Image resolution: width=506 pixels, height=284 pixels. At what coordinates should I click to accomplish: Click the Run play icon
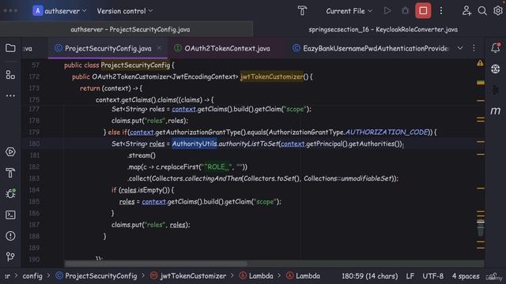coord(387,11)
